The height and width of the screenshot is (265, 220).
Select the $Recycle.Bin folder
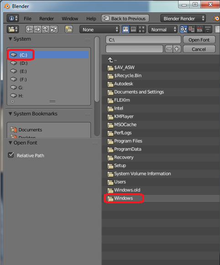coord(161,76)
